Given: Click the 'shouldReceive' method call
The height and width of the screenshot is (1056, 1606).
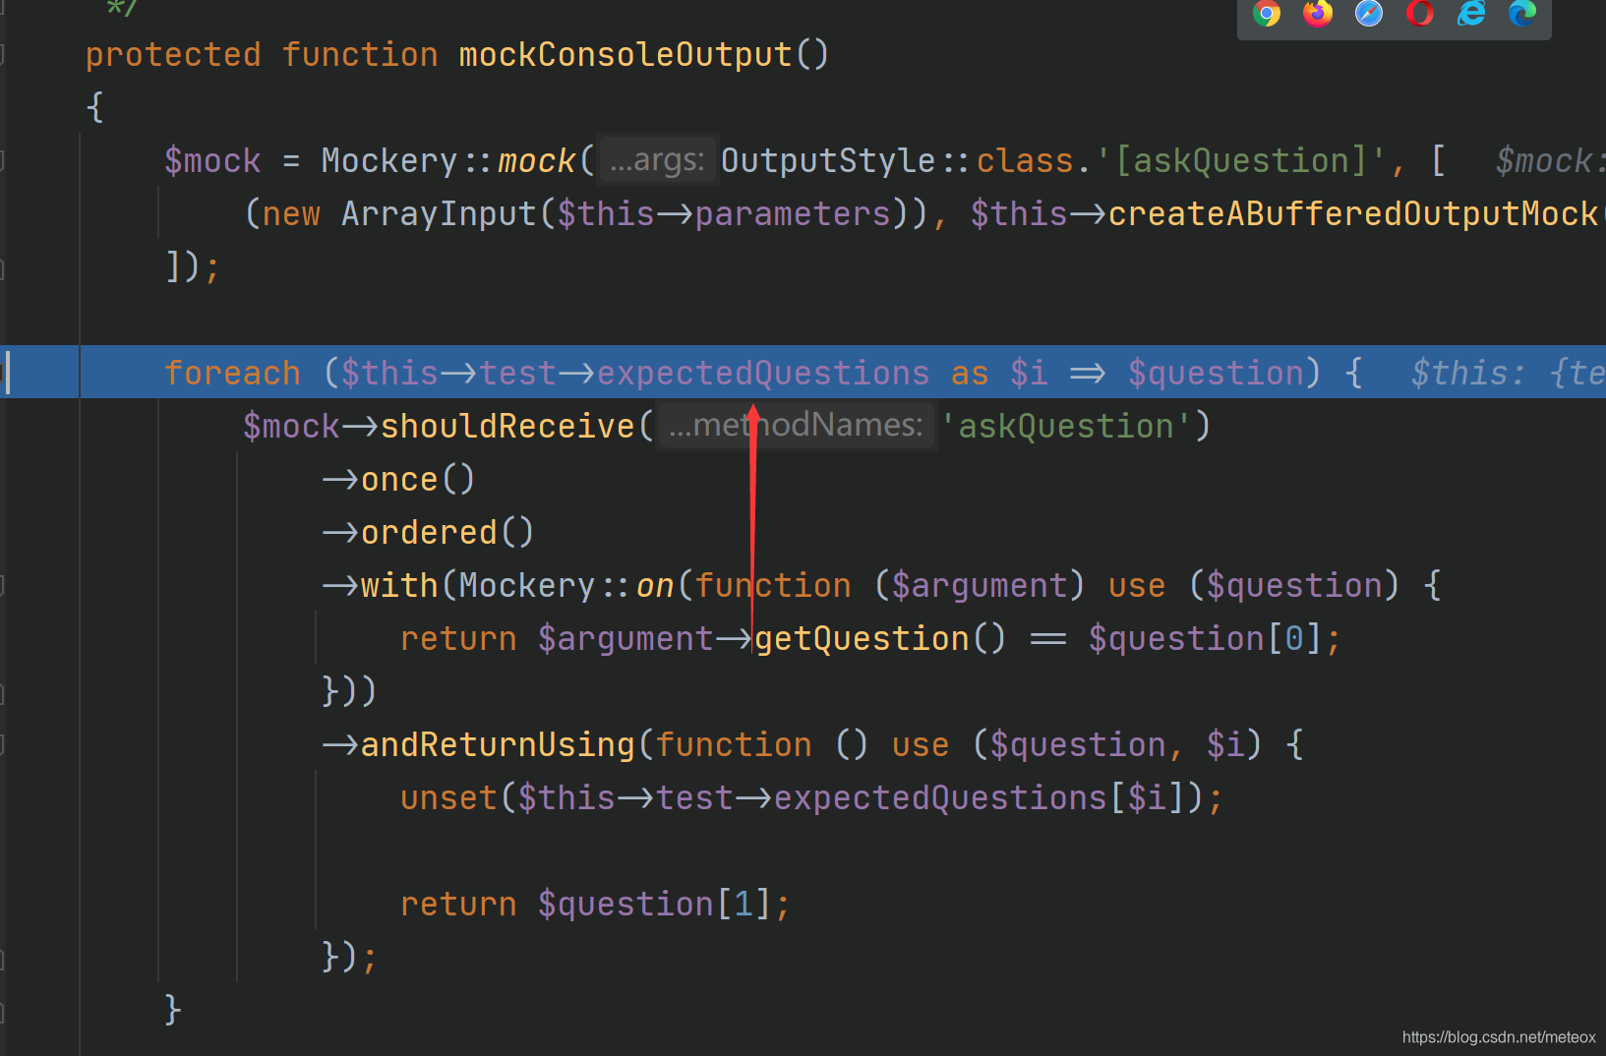Looking at the screenshot, I should 507,427.
